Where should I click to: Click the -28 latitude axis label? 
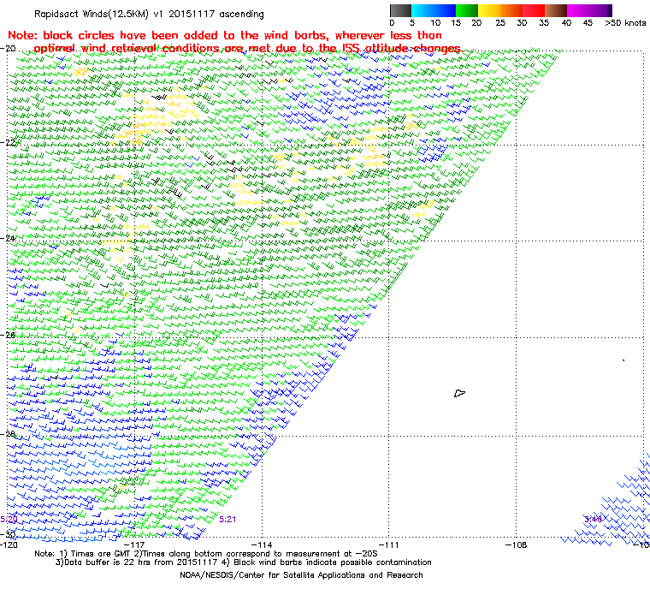pyautogui.click(x=8, y=434)
